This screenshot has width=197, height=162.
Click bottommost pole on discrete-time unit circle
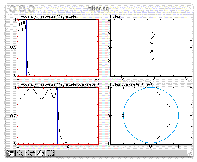(x=151, y=142)
